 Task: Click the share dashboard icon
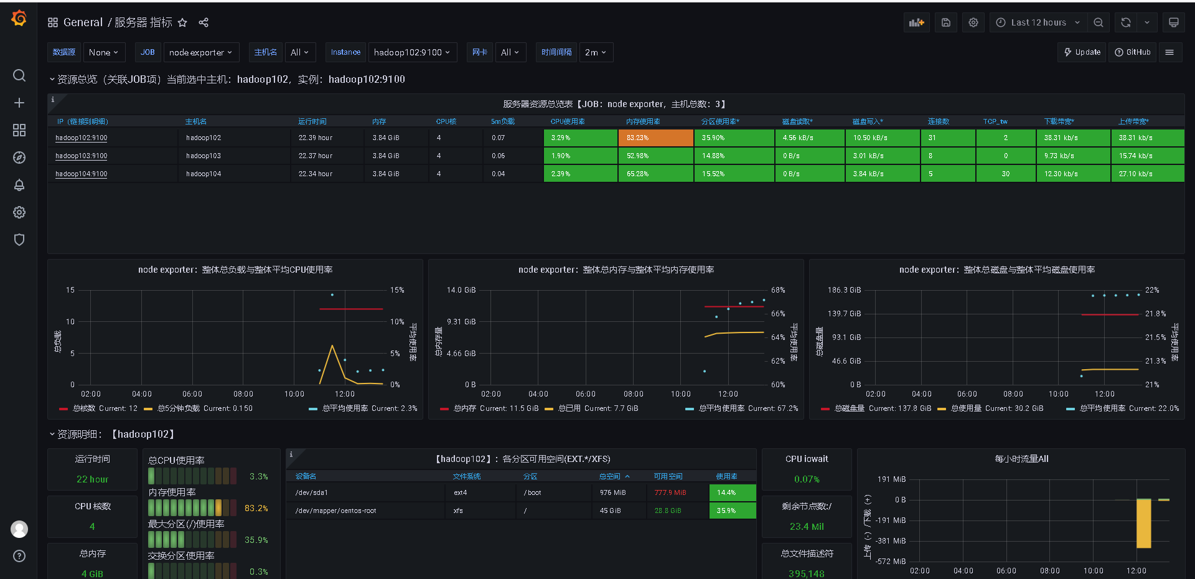point(204,22)
